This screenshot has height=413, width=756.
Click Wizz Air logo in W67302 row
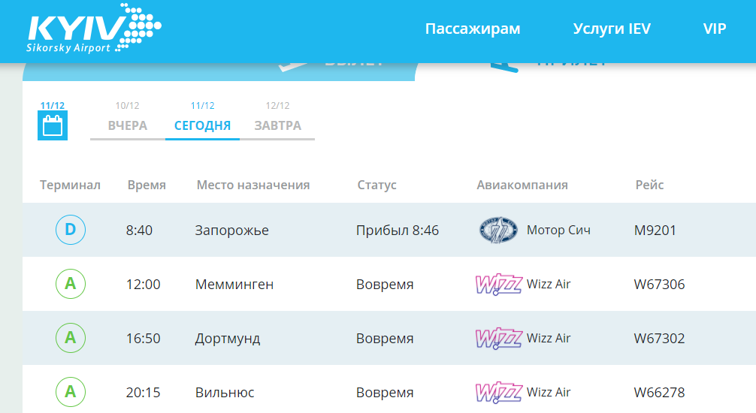coord(498,338)
